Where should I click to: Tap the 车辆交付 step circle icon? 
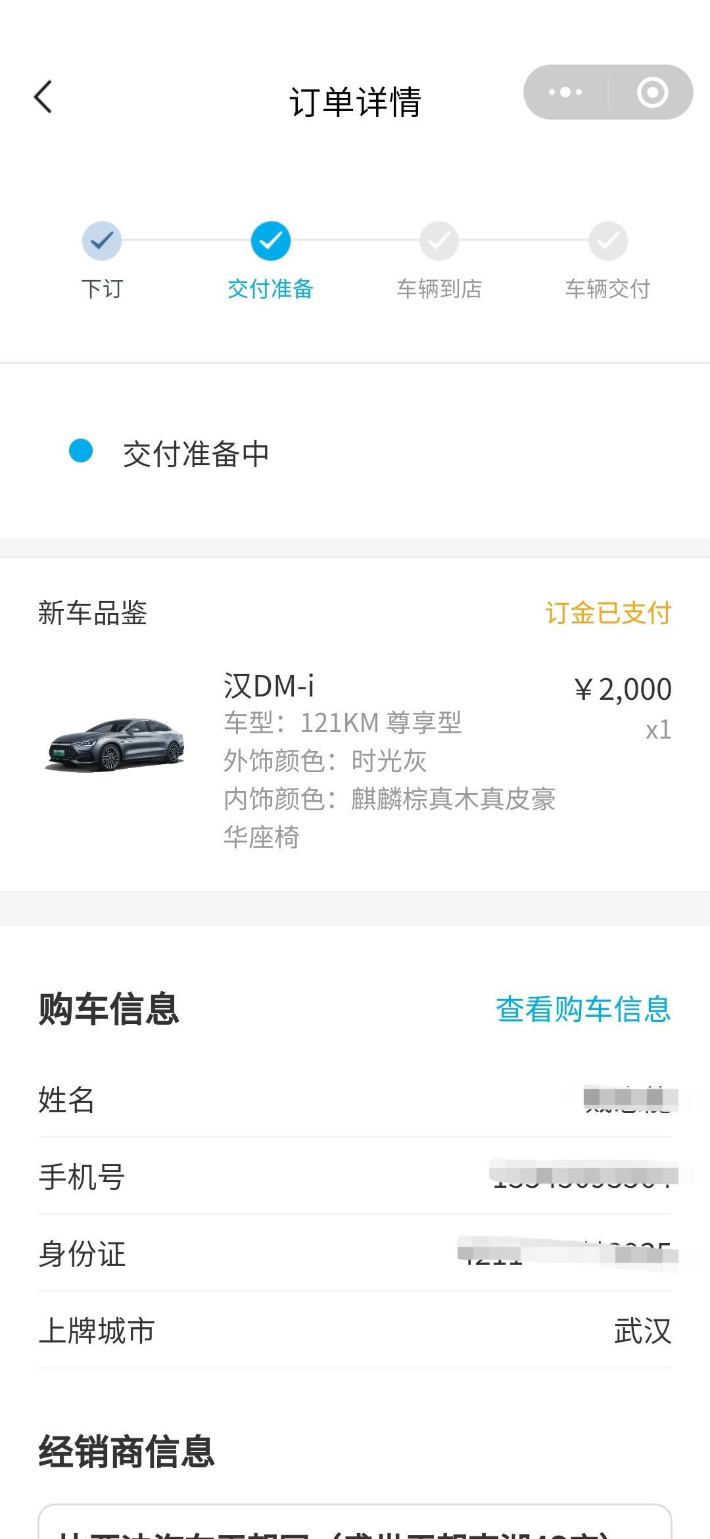[608, 241]
